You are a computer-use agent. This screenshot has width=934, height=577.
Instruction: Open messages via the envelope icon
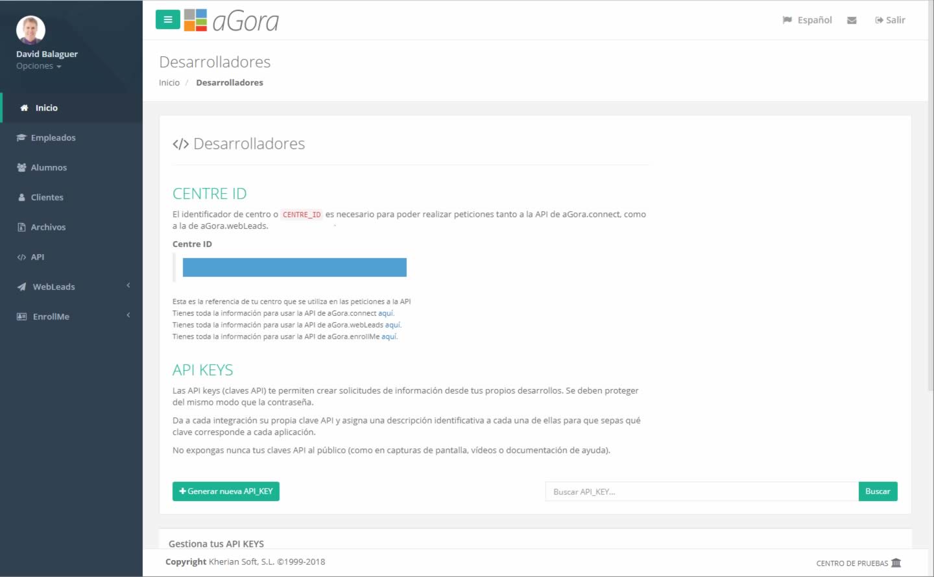852,21
